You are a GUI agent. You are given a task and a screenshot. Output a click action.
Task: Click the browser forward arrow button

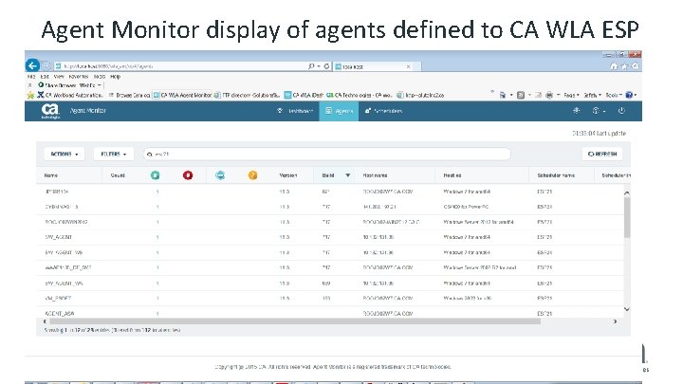46,65
